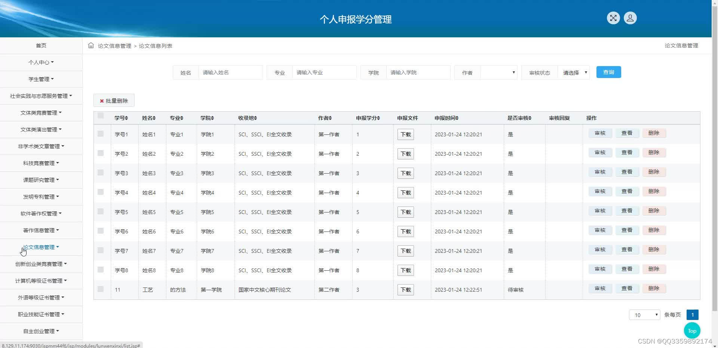
Task: Check the checkbox for row 学号2
Action: [x=101, y=153]
